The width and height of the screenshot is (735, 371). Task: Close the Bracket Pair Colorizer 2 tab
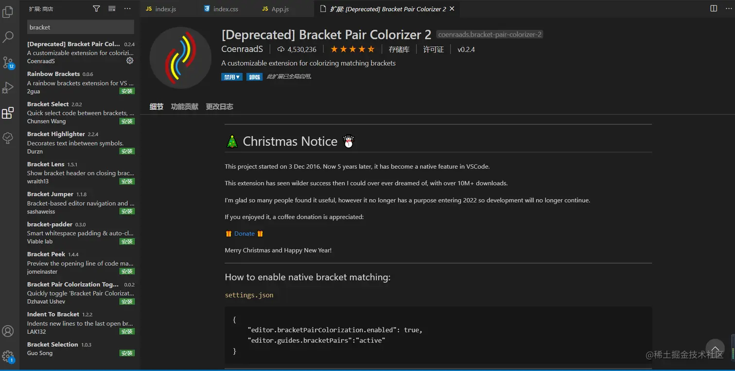point(452,9)
